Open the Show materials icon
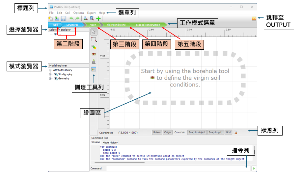 (x=94, y=69)
